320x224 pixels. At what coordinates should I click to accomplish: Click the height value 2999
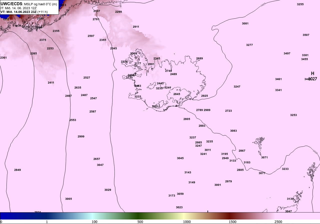coord(81,136)
